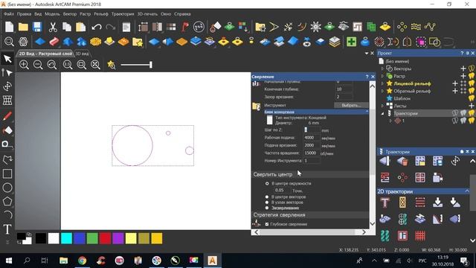Select the Rectangle creation tool
This screenshot has height=268, width=476.
[7, 173]
